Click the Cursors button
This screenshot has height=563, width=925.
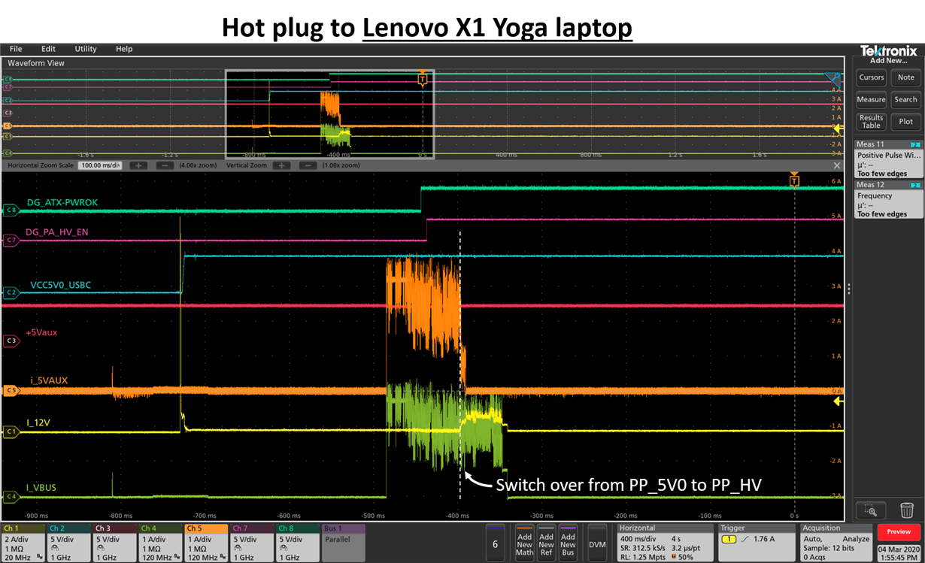871,77
